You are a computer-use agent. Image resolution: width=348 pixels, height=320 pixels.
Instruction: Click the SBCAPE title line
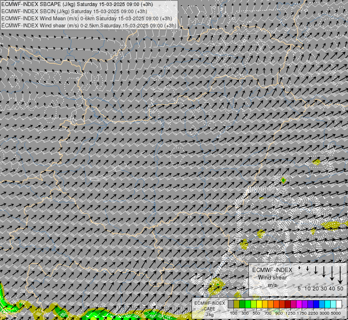click(77, 4)
